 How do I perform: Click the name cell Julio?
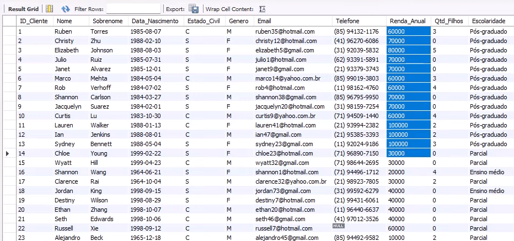click(x=60, y=60)
